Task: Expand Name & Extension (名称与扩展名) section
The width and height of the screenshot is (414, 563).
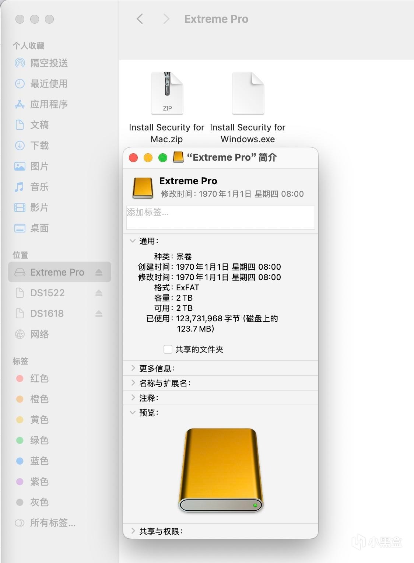Action: (x=133, y=383)
